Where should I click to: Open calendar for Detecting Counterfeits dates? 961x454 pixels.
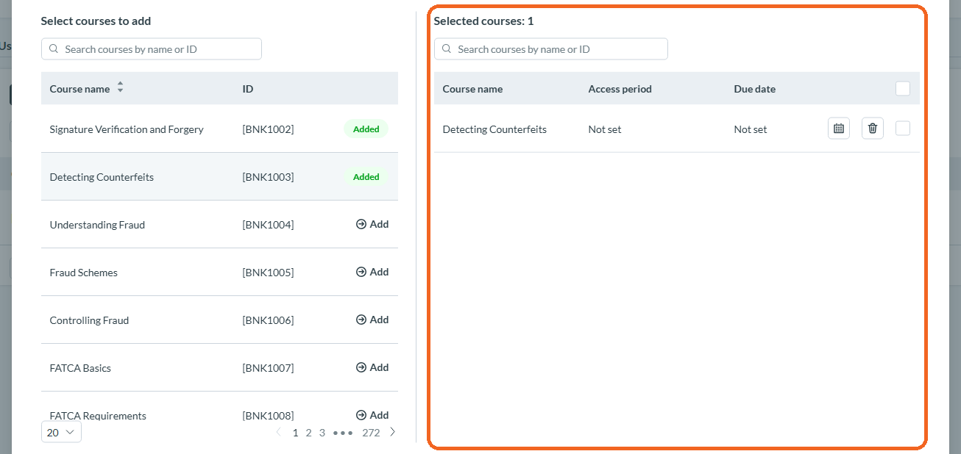point(838,129)
